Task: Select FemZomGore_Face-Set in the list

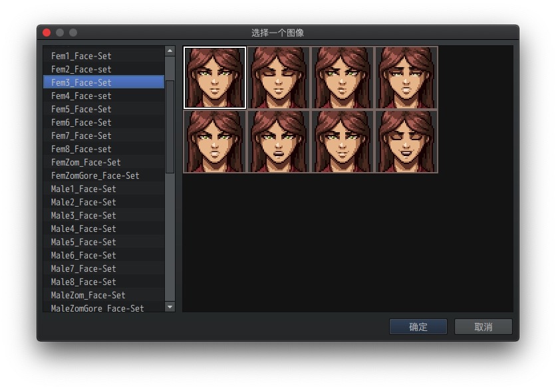Action: (104, 175)
